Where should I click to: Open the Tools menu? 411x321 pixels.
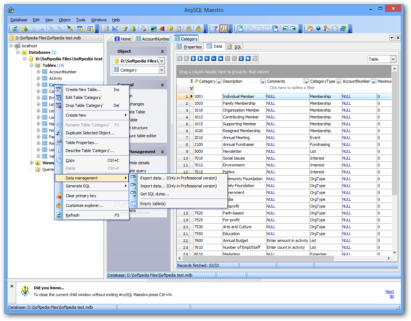81,20
